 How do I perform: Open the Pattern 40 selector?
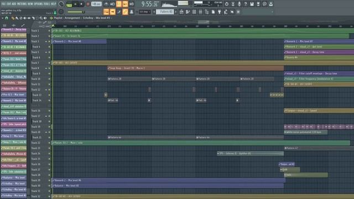165,12
